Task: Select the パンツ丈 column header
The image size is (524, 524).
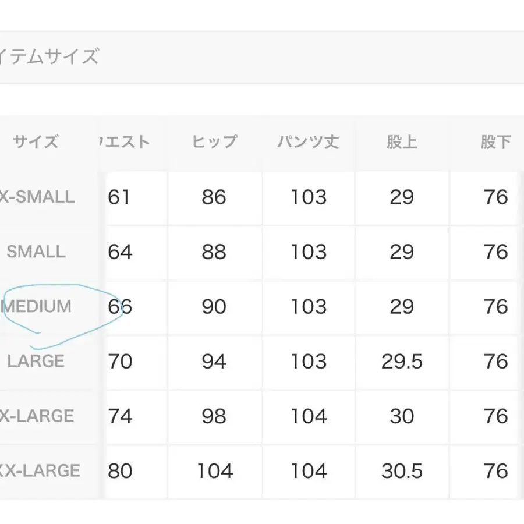Action: pos(308,142)
